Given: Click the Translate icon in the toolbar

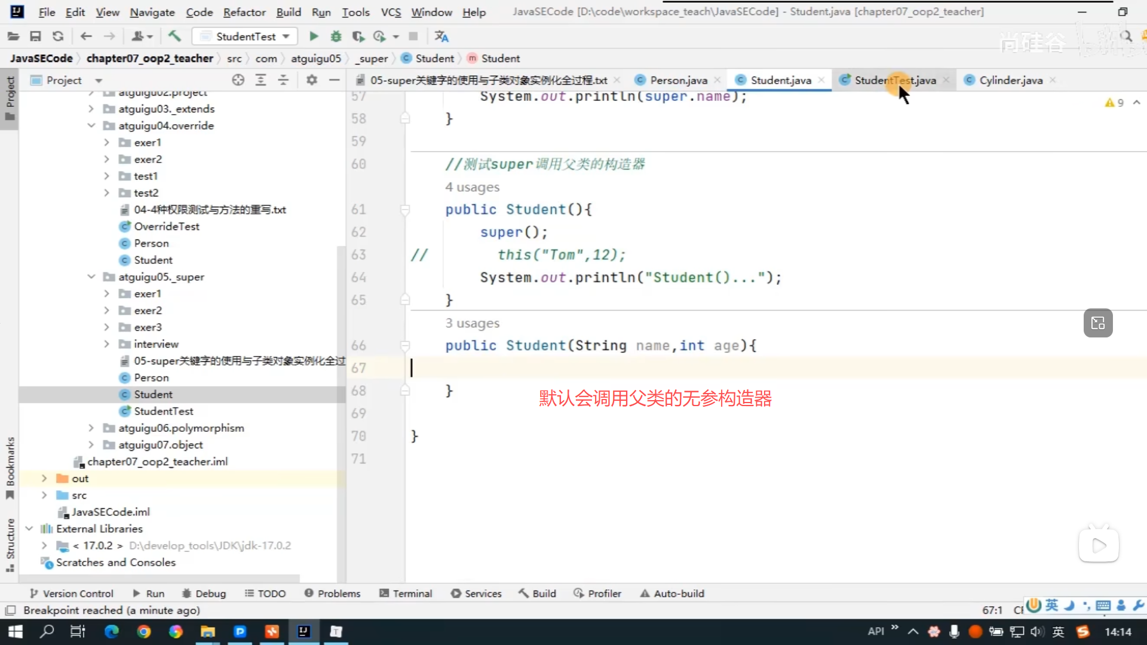Looking at the screenshot, I should [x=441, y=36].
